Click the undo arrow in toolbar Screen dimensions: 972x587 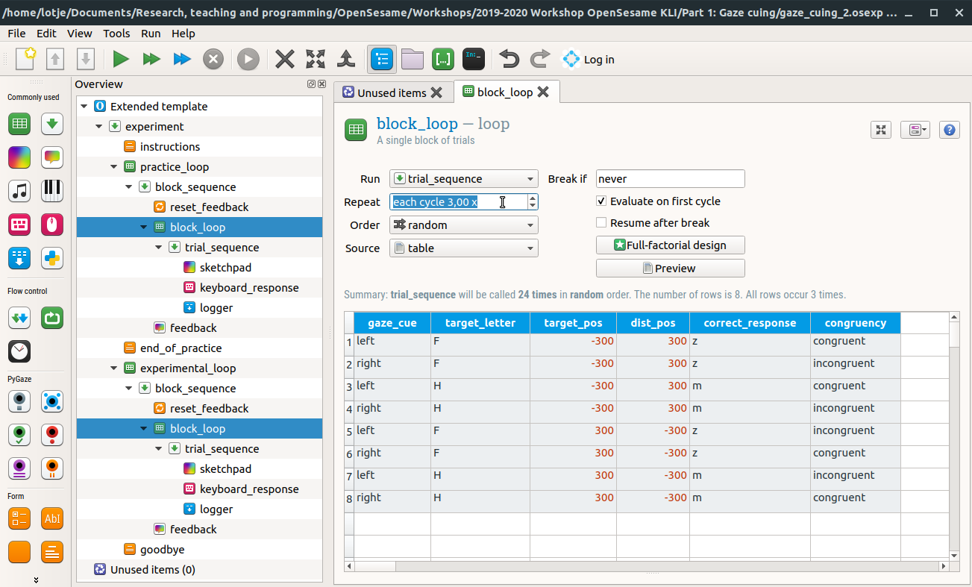click(509, 59)
